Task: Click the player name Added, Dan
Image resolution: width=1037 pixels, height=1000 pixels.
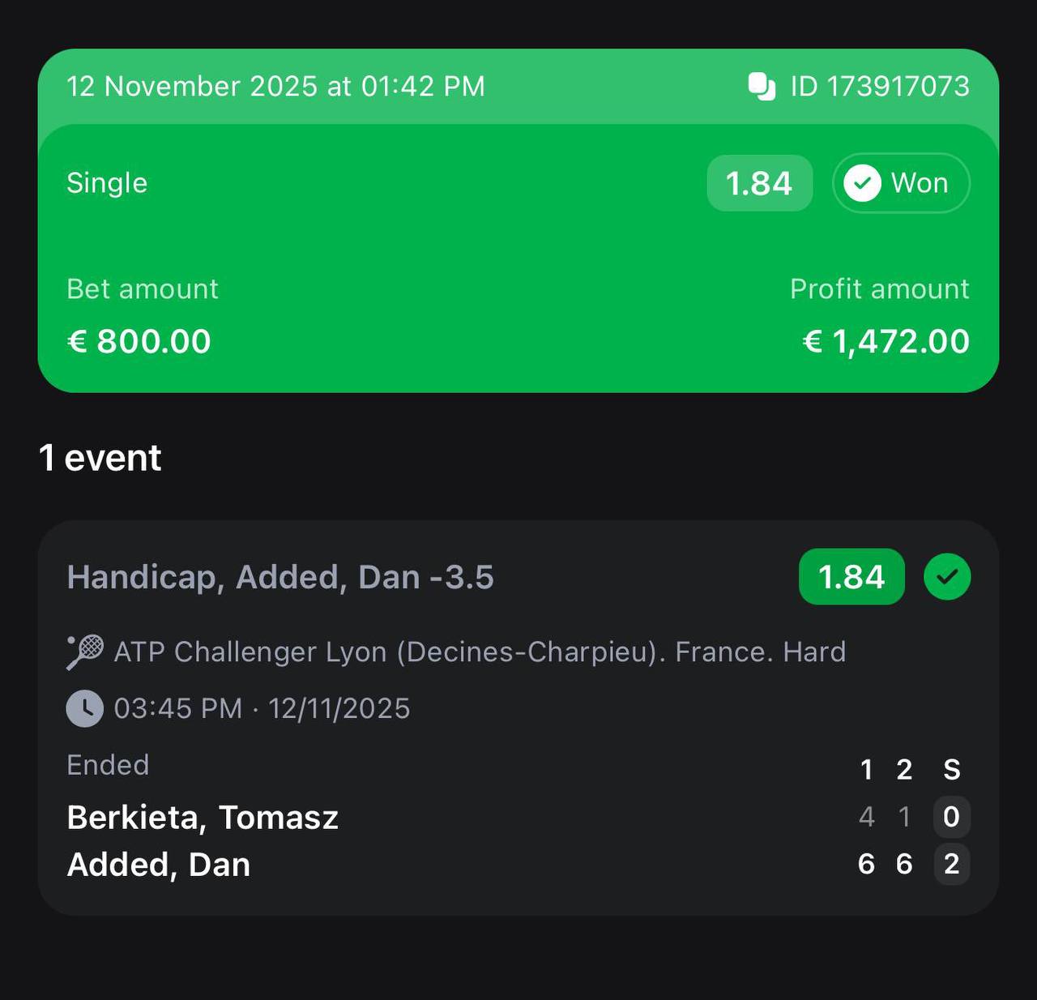Action: [159, 864]
